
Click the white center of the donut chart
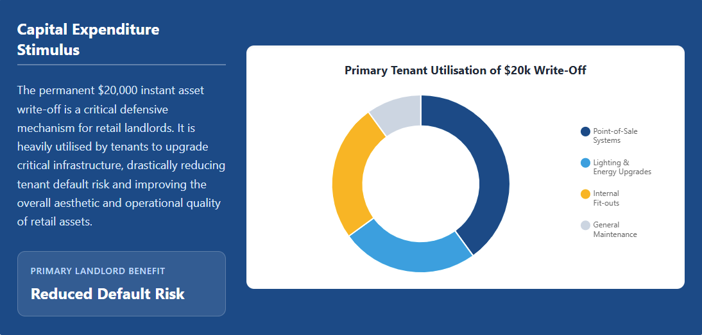421,184
